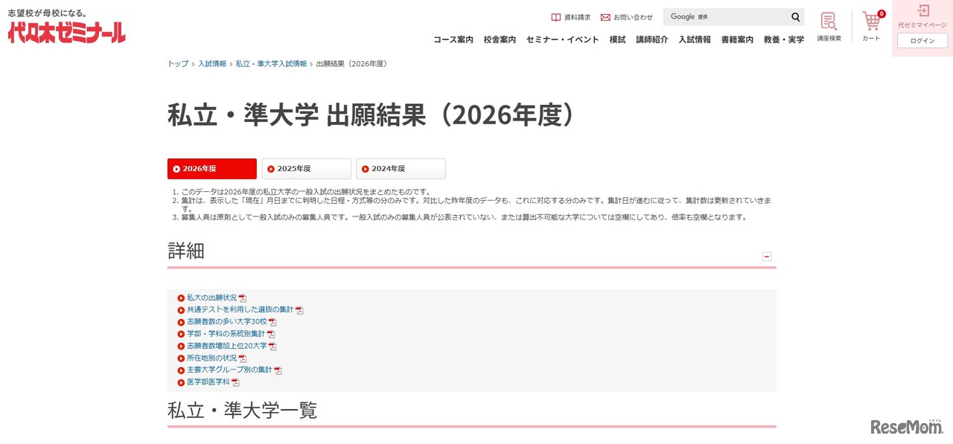The width and height of the screenshot is (953, 444).
Task: Click PDF icon next to 主要大学グループ別の集計
Action: (278, 370)
